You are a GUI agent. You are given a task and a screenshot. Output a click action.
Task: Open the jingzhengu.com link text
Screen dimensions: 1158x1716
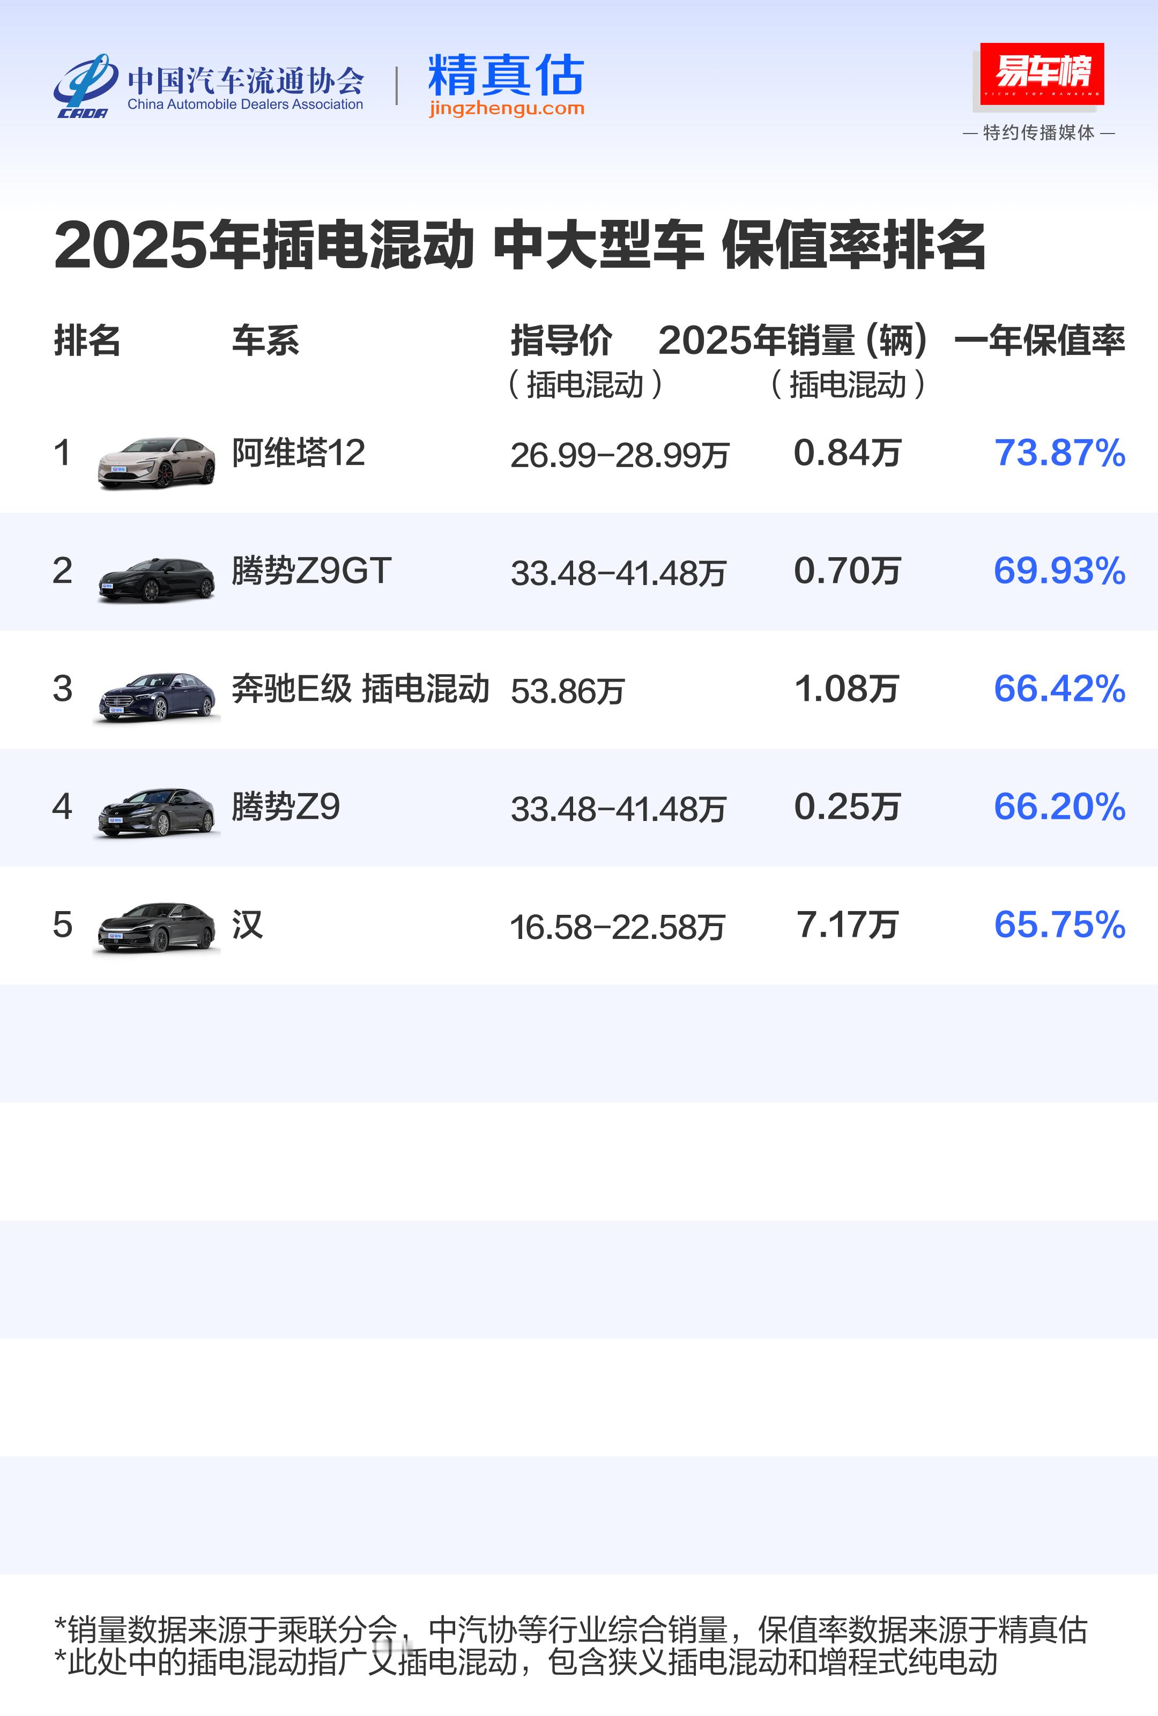coord(506,108)
